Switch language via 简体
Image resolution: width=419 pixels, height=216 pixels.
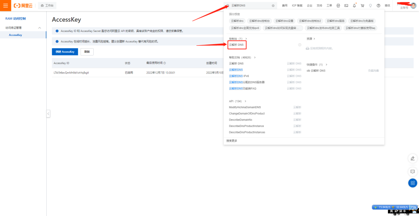point(387,5)
